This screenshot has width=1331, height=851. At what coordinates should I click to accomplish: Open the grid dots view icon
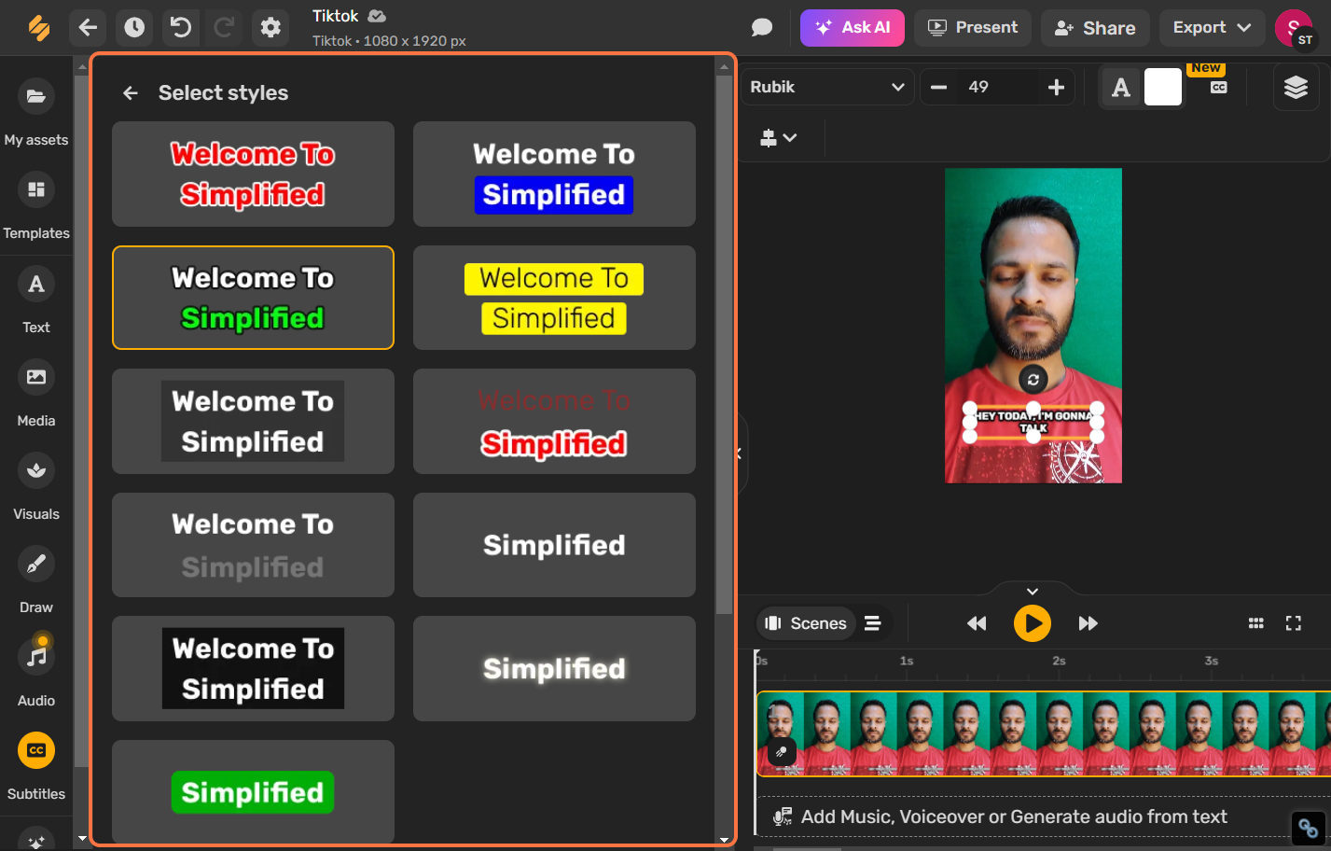pyautogui.click(x=1256, y=623)
